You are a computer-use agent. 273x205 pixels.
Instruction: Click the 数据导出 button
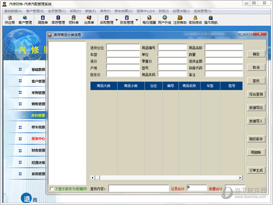pos(256,108)
